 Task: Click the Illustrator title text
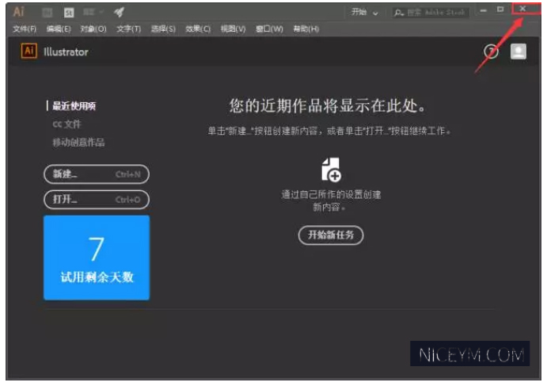point(66,52)
